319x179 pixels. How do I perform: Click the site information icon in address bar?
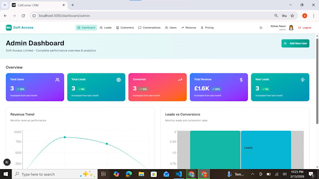pos(34,15)
